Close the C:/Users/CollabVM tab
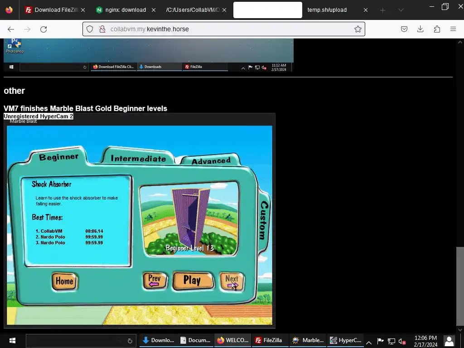Image resolution: width=464 pixels, height=348 pixels. pyautogui.click(x=224, y=10)
